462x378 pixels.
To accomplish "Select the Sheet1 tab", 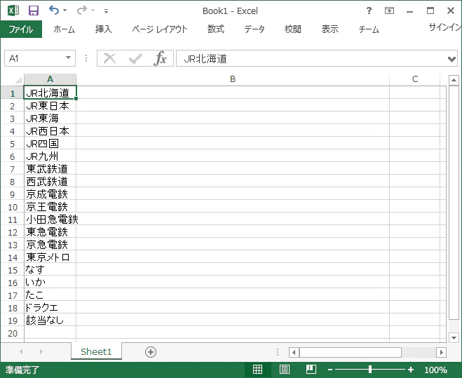I will (x=96, y=351).
